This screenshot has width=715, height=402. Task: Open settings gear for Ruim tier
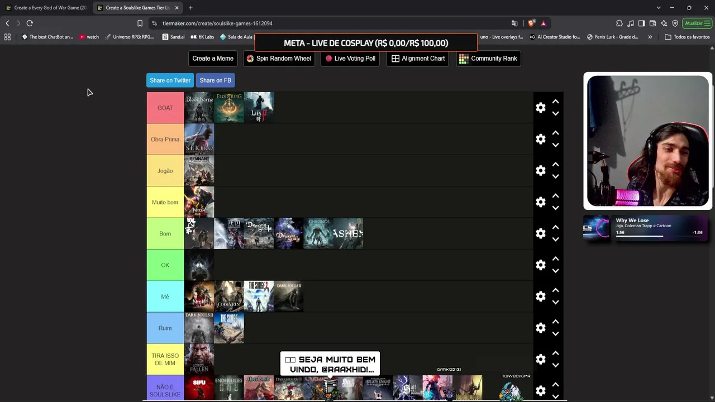(x=540, y=328)
